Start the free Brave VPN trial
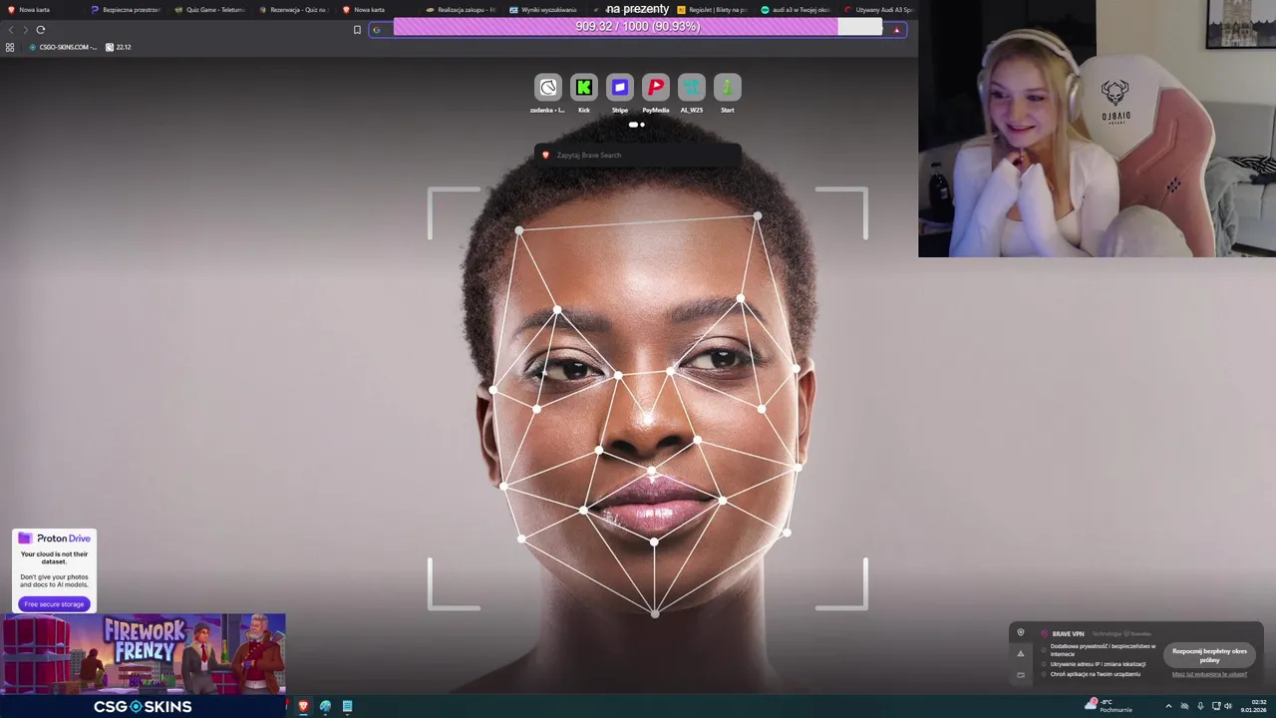 coord(1209,655)
